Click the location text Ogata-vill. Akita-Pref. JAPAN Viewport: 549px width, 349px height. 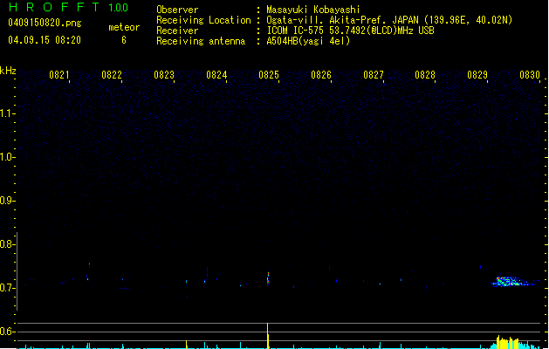coord(342,20)
